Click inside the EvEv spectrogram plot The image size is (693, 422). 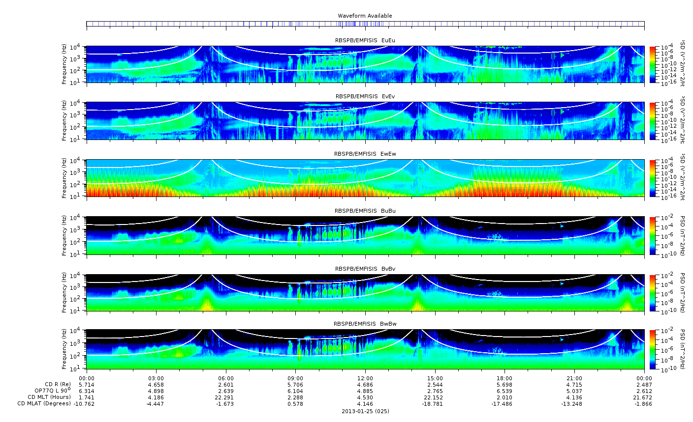(365, 121)
